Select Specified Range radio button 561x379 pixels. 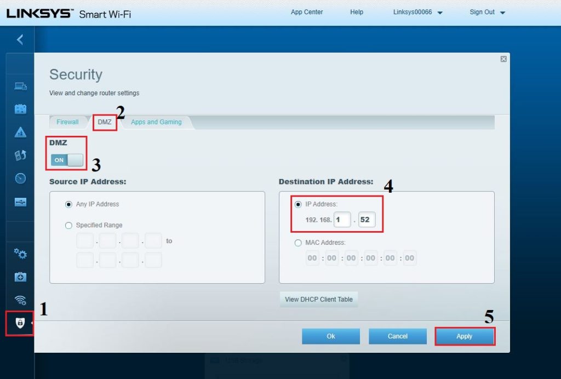68,225
